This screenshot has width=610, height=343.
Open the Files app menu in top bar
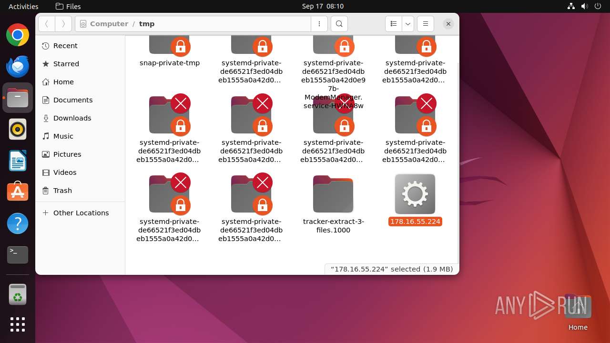(68, 6)
